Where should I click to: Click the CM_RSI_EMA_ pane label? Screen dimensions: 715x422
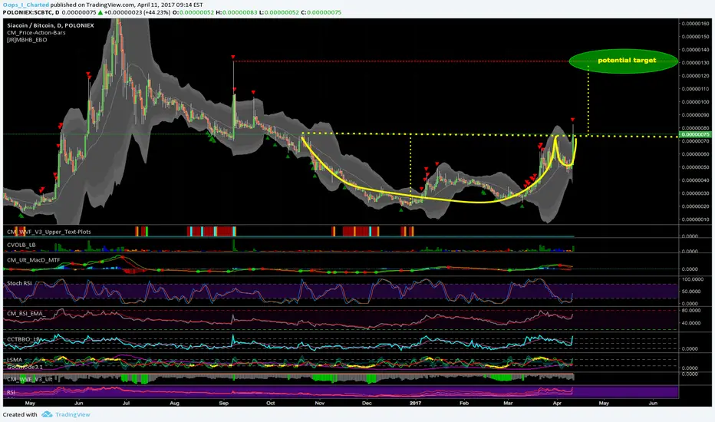pyautogui.click(x=26, y=313)
